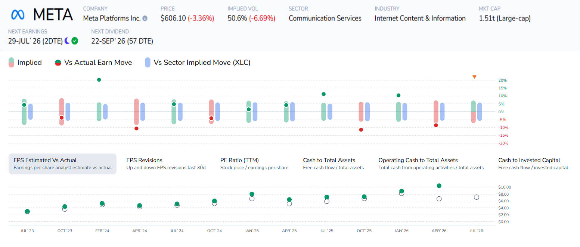The image size is (580, 247).
Task: Click the JUL`26 implied move bar
Action: (x=473, y=112)
